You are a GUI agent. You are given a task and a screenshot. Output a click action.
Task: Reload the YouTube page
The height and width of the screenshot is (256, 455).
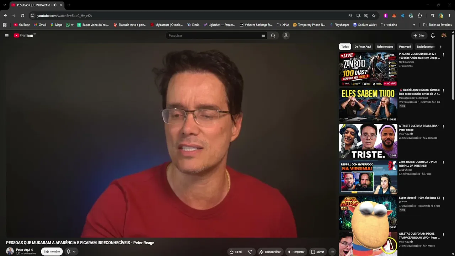pyautogui.click(x=22, y=16)
